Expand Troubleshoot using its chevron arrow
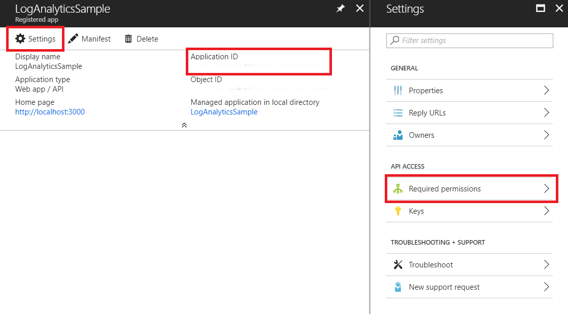Image resolution: width=568 pixels, height=314 pixels. click(546, 264)
